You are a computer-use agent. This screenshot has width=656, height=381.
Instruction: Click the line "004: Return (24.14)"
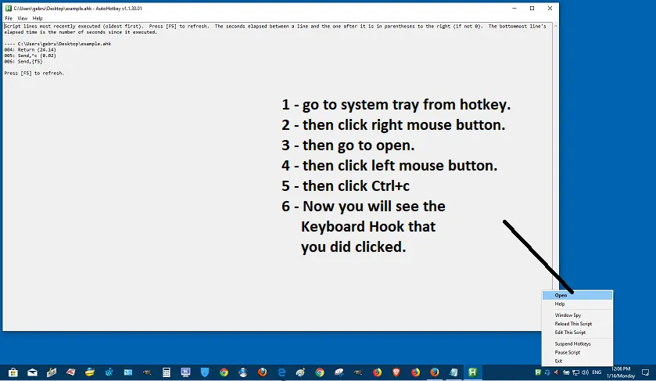click(30, 49)
